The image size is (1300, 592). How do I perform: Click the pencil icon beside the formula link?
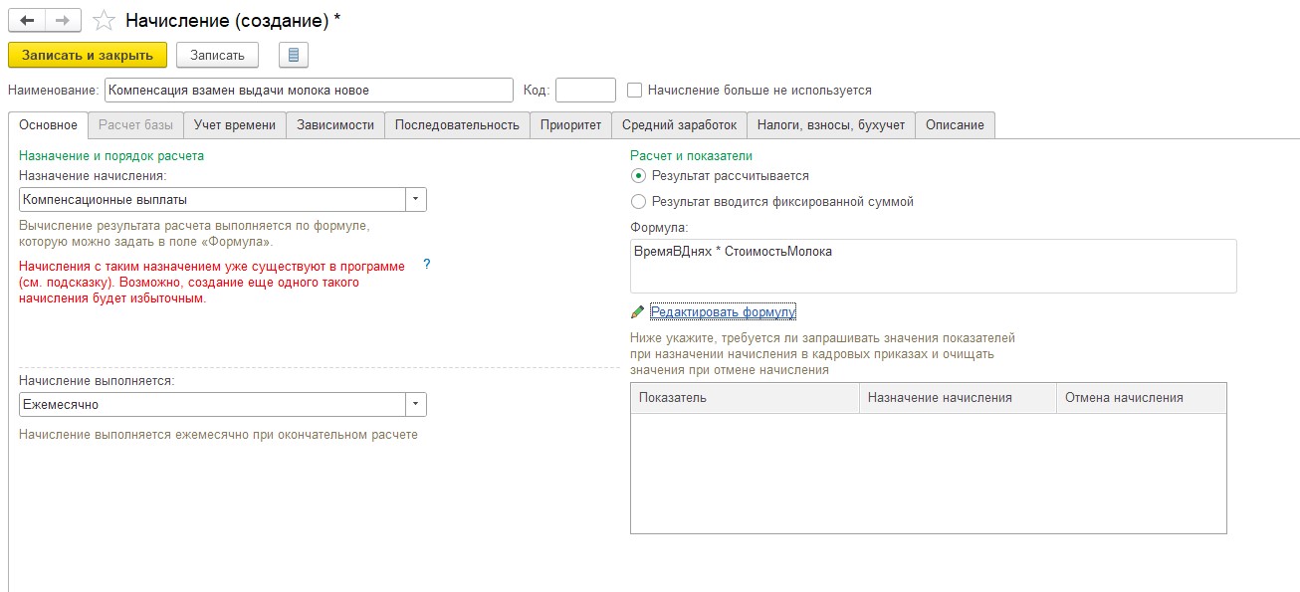click(637, 312)
